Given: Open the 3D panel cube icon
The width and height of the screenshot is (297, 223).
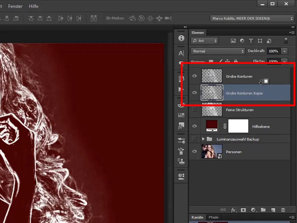Looking at the screenshot, I should pyautogui.click(x=181, y=176).
